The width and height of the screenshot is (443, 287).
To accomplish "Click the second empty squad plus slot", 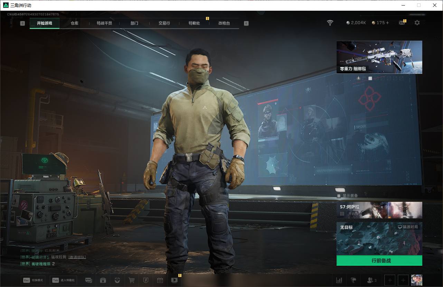I will click(403, 280).
